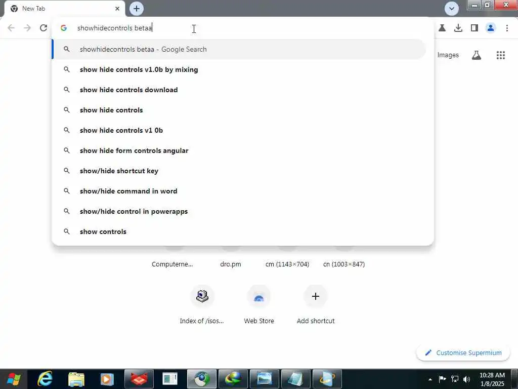
Task: Open the profile avatar menu
Action: coord(491,28)
